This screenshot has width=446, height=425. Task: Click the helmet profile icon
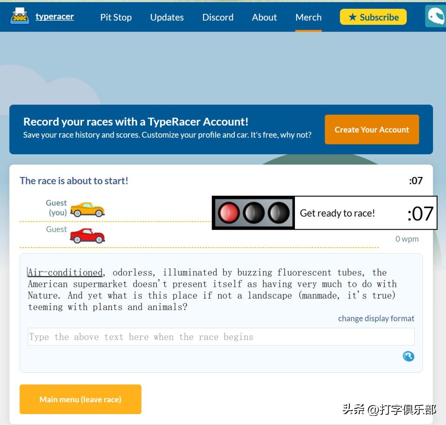[436, 17]
